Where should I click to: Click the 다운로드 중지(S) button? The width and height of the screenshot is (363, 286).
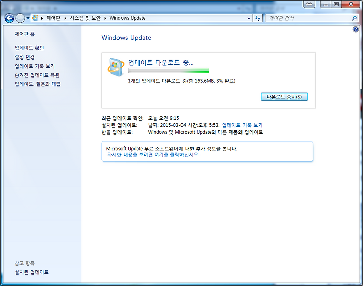[284, 97]
